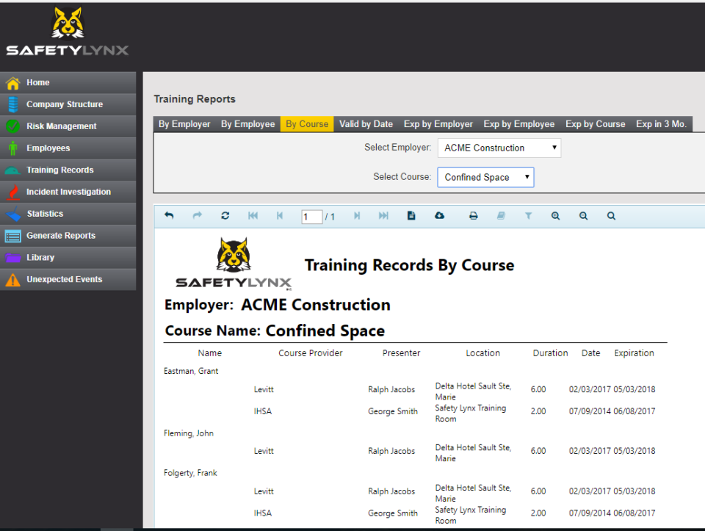Click the document export icon in toolbar
Screen dimensions: 705x531
(x=411, y=216)
